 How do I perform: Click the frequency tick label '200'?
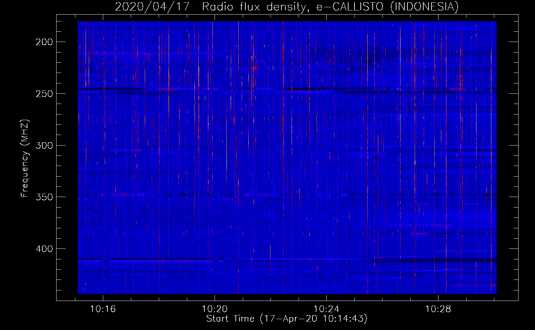point(44,42)
